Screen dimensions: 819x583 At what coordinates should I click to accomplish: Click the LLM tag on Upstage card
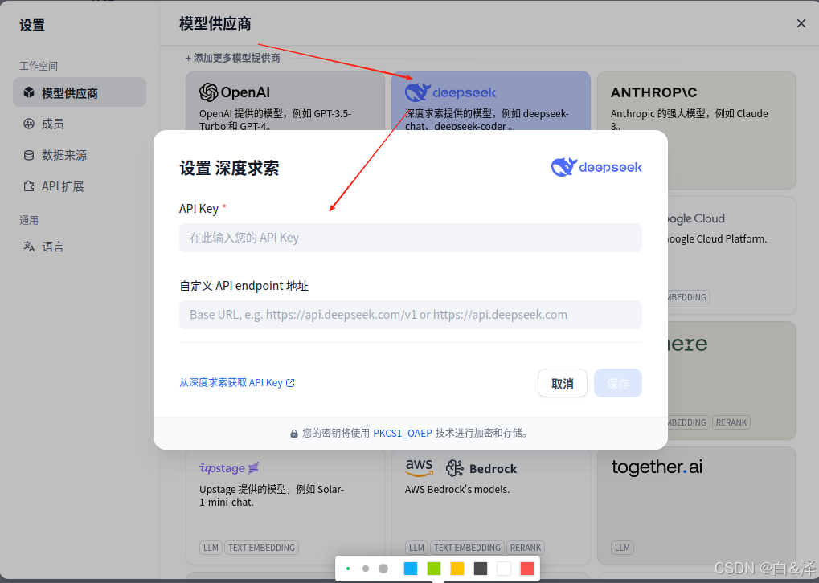click(211, 548)
